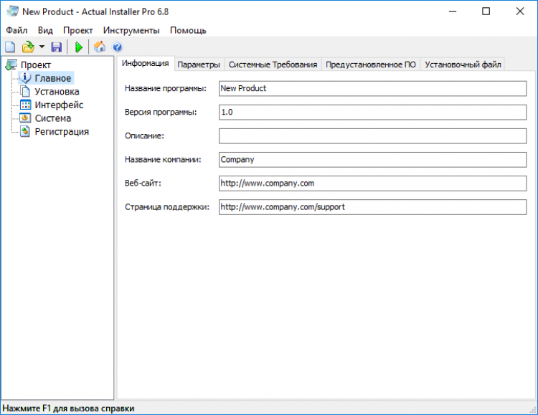Click the Open project folder icon

(28, 47)
